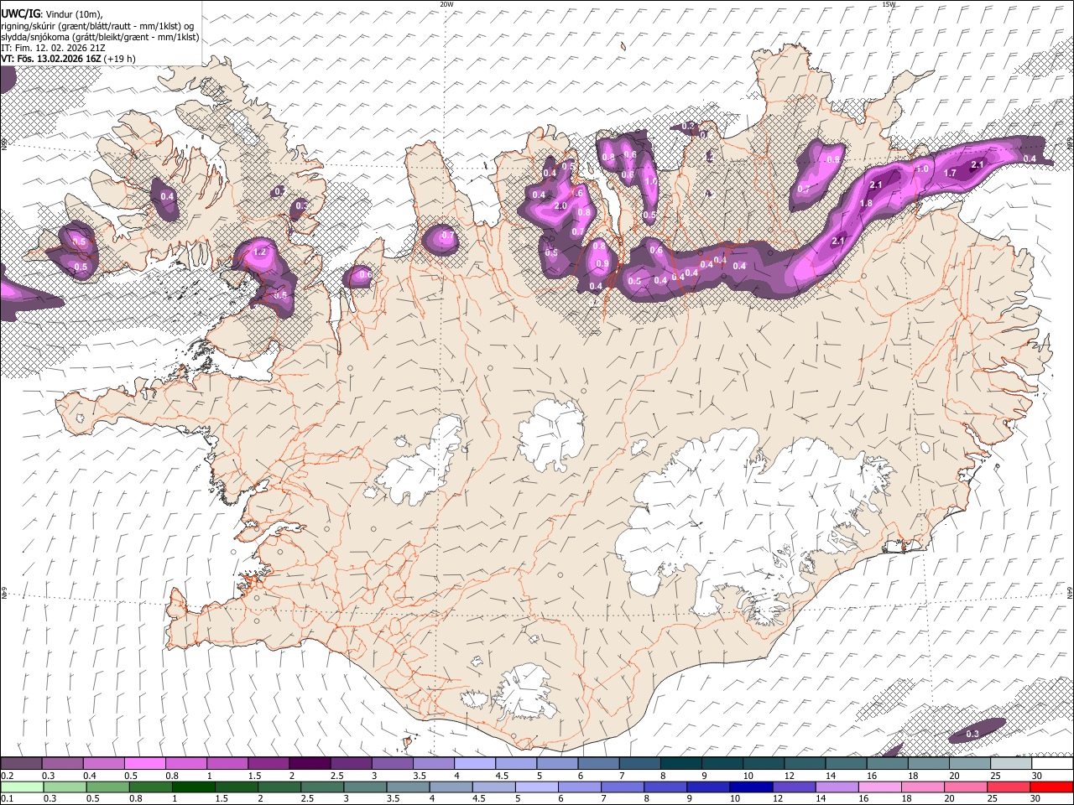
Task: Click the "1.2" snowfall value on the map
Action: pos(259,252)
